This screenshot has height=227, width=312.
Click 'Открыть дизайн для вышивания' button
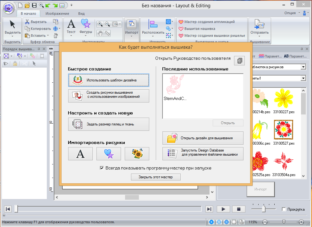[203, 138]
